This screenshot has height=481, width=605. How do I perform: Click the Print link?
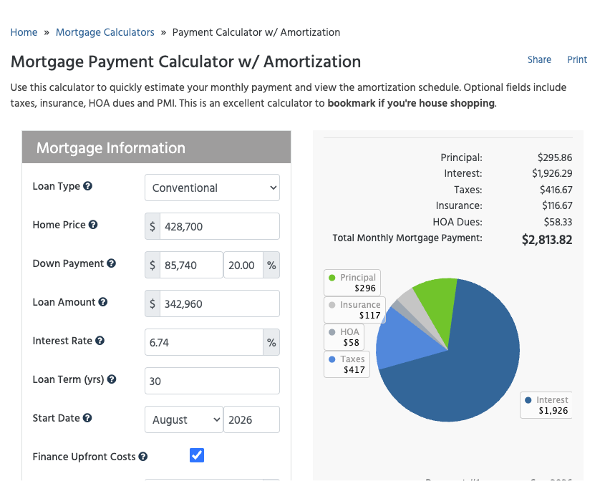577,59
